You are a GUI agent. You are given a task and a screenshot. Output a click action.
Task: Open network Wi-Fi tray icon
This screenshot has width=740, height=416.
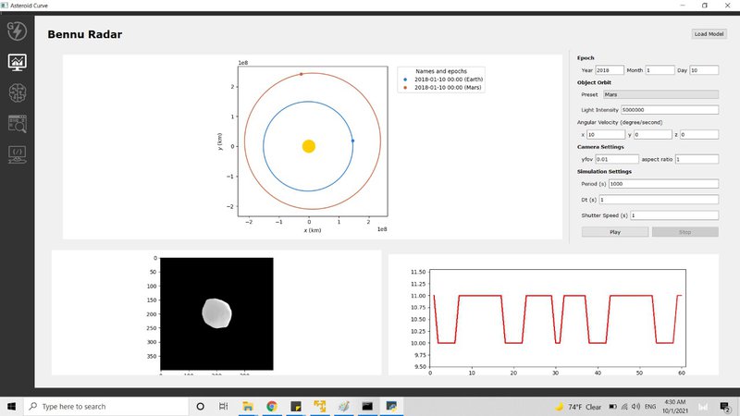(624, 407)
